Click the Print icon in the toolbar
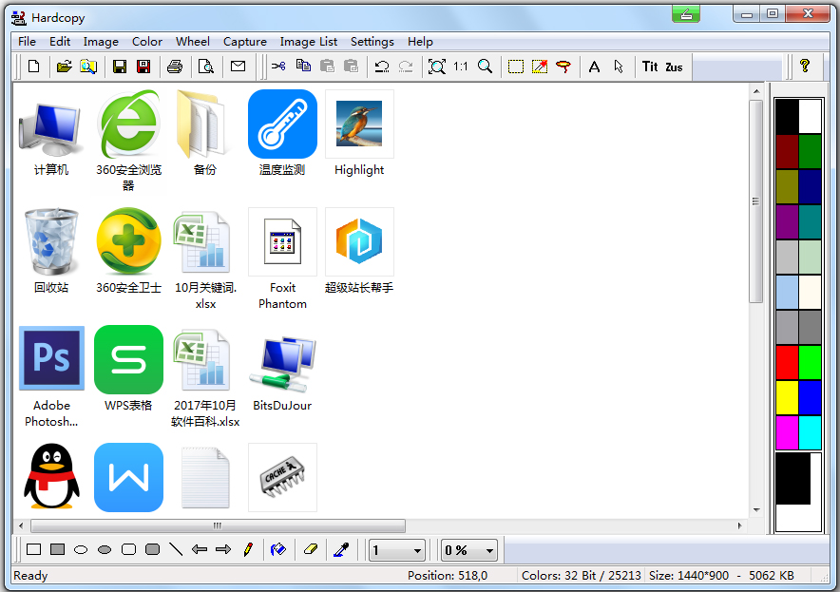 click(x=175, y=67)
